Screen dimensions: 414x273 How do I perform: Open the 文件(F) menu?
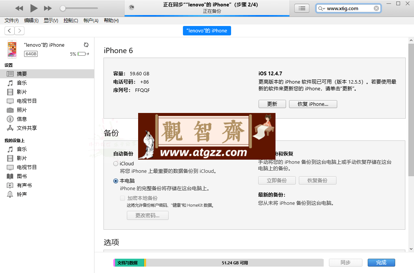[11, 21]
